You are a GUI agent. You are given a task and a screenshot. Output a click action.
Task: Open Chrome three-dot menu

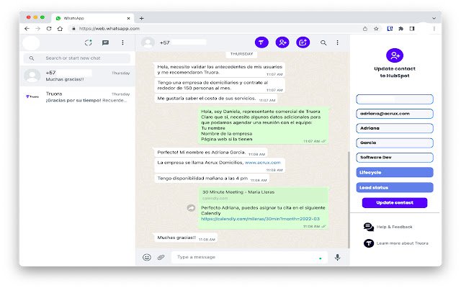(x=434, y=29)
